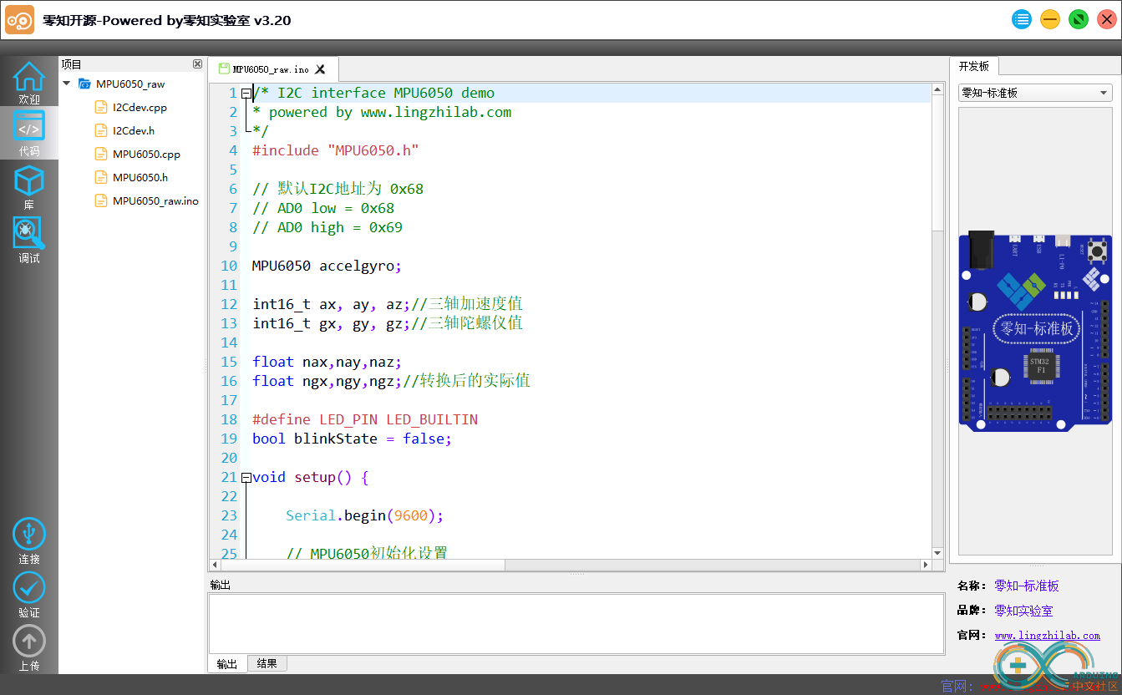The image size is (1122, 695).
Task: Click the #define LED_PIN LED_BUILTIN line
Action: [365, 419]
